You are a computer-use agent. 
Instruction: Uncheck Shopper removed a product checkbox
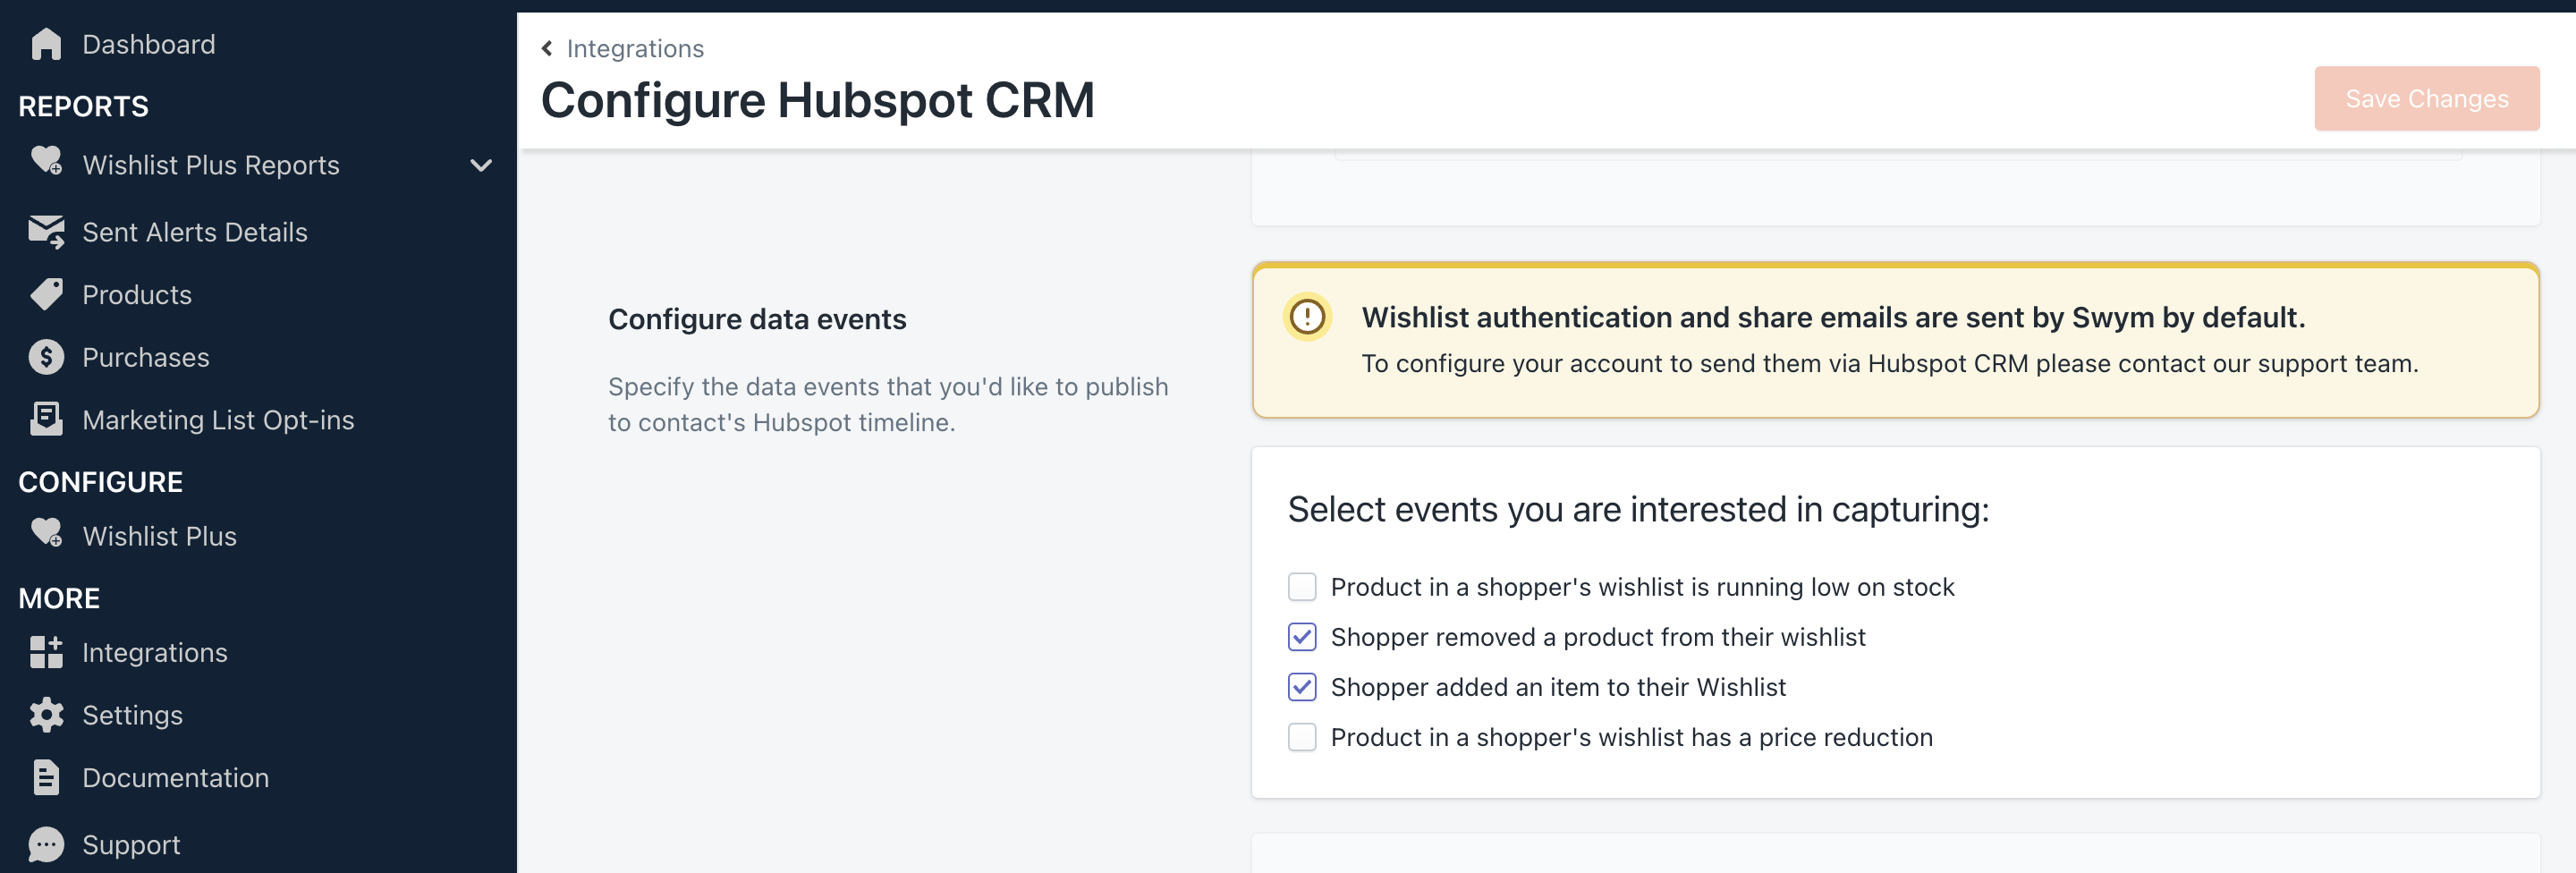click(1302, 637)
